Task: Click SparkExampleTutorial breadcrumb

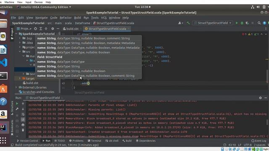Action: (x=28, y=23)
